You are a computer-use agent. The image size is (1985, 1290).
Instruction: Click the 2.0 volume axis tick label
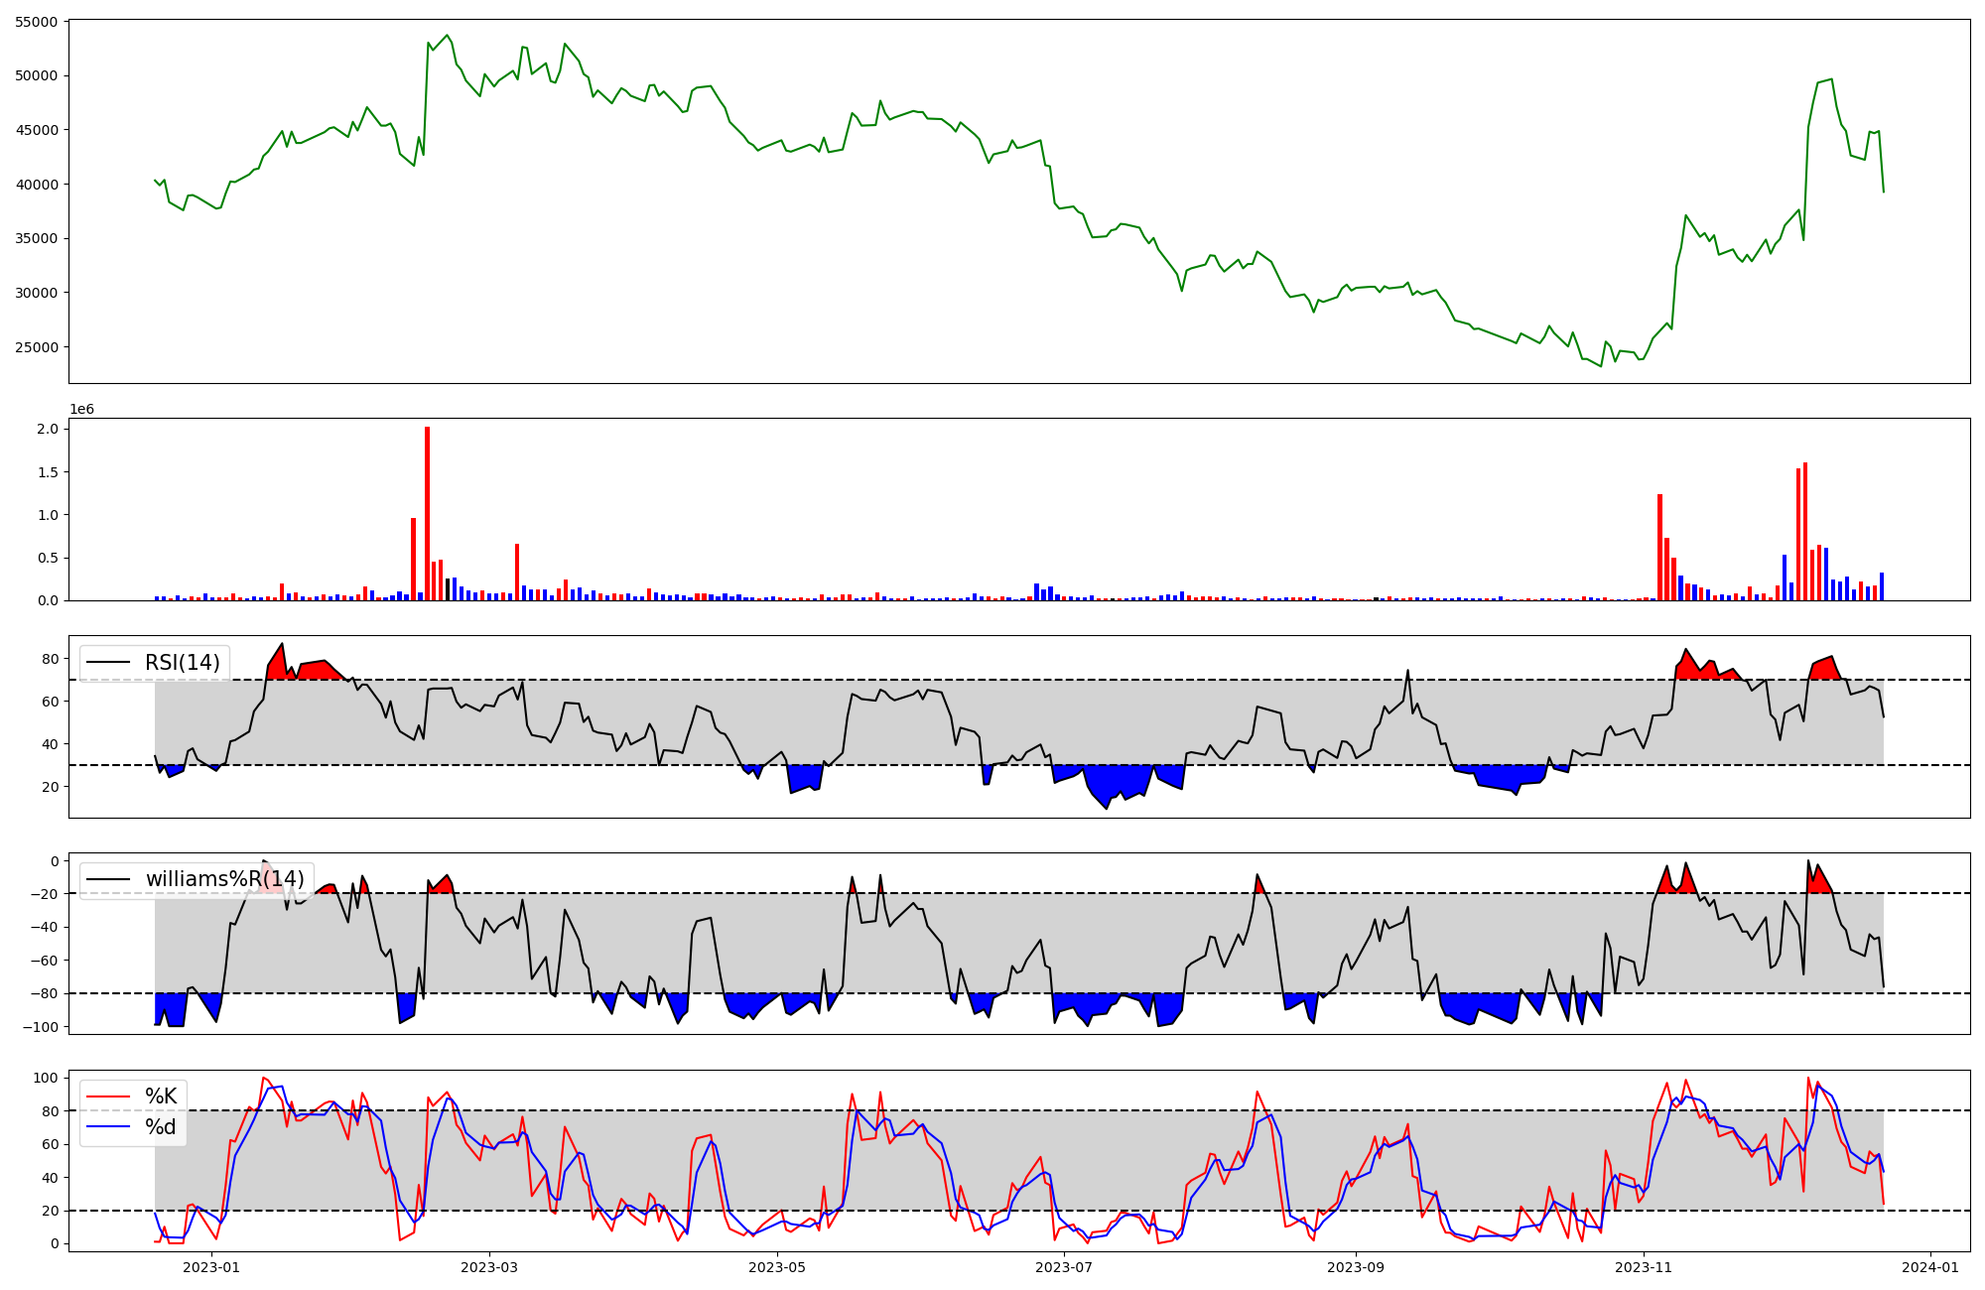point(48,429)
